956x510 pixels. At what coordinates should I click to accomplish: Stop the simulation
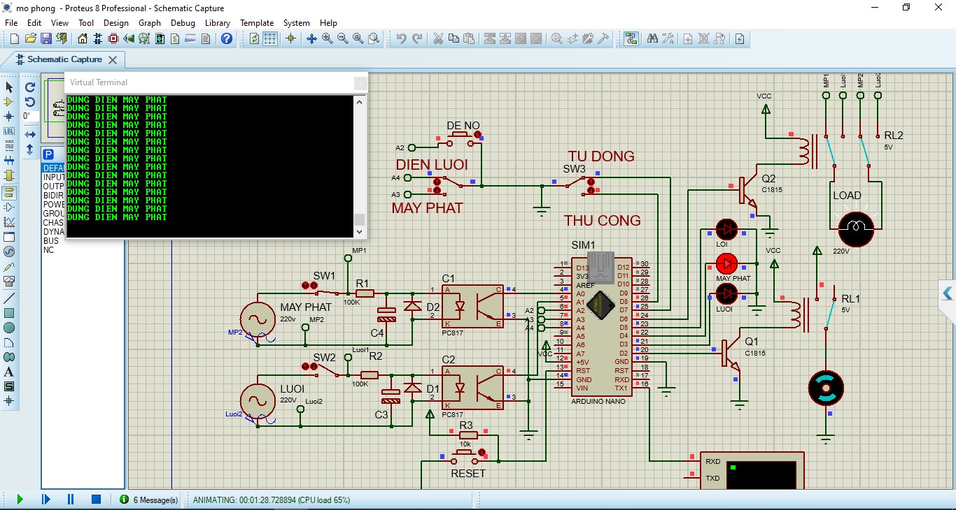click(x=97, y=500)
